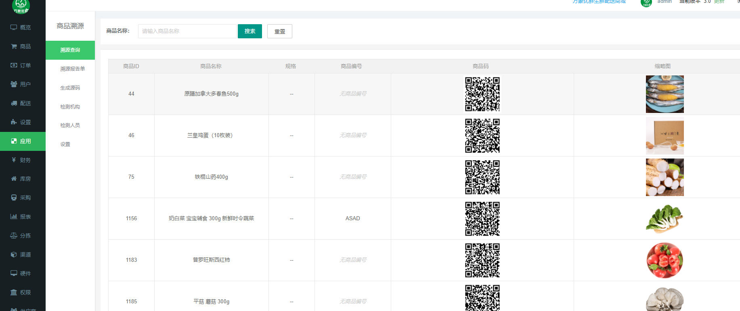Open the green cabbage thumbnail for product 1156

tap(665, 219)
